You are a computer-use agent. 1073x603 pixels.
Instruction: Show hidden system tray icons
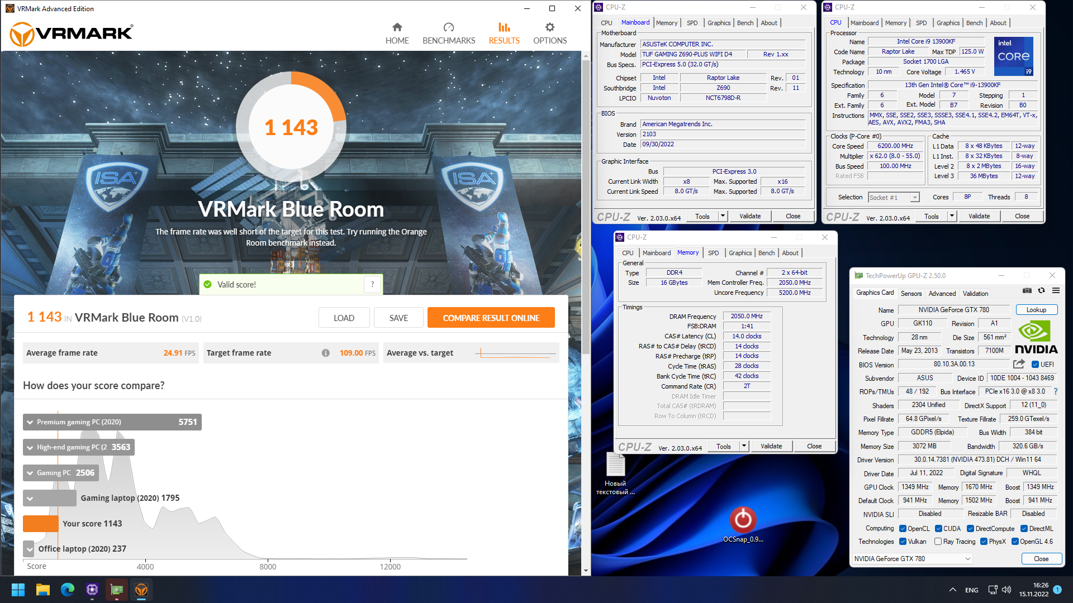952,590
